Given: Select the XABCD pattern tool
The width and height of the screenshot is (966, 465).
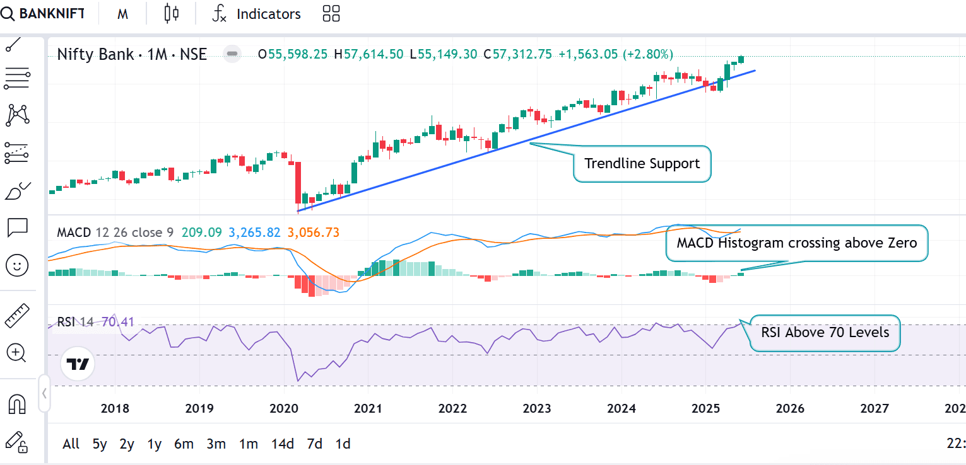Looking at the screenshot, I should [17, 115].
